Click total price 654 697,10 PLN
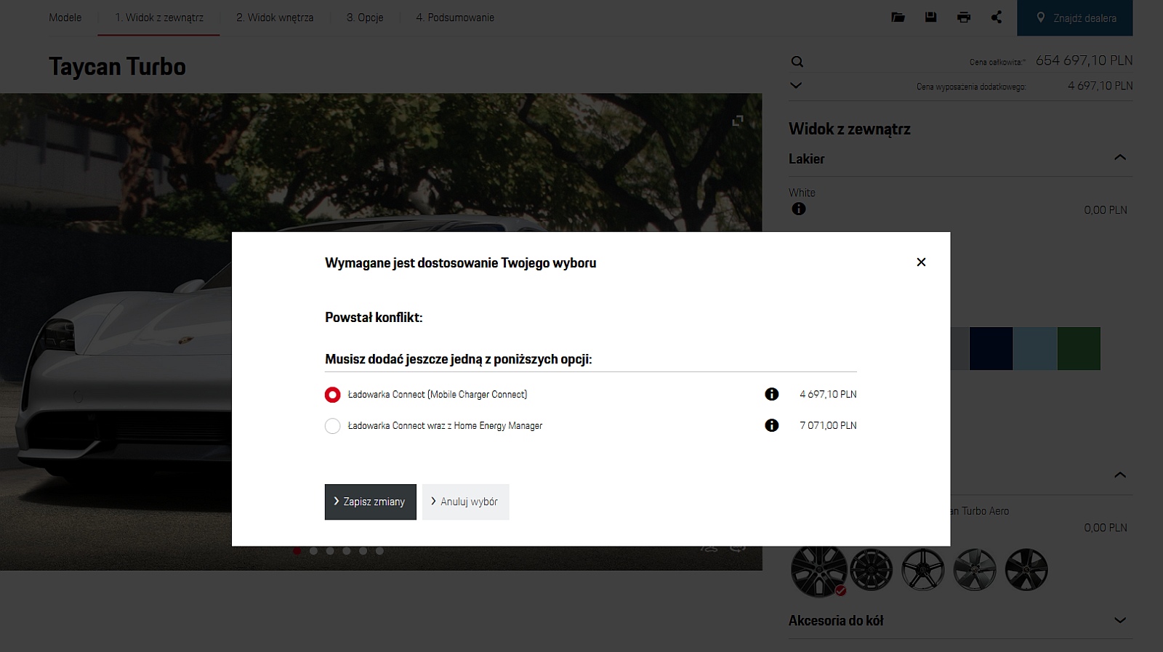The image size is (1163, 652). (x=1084, y=60)
